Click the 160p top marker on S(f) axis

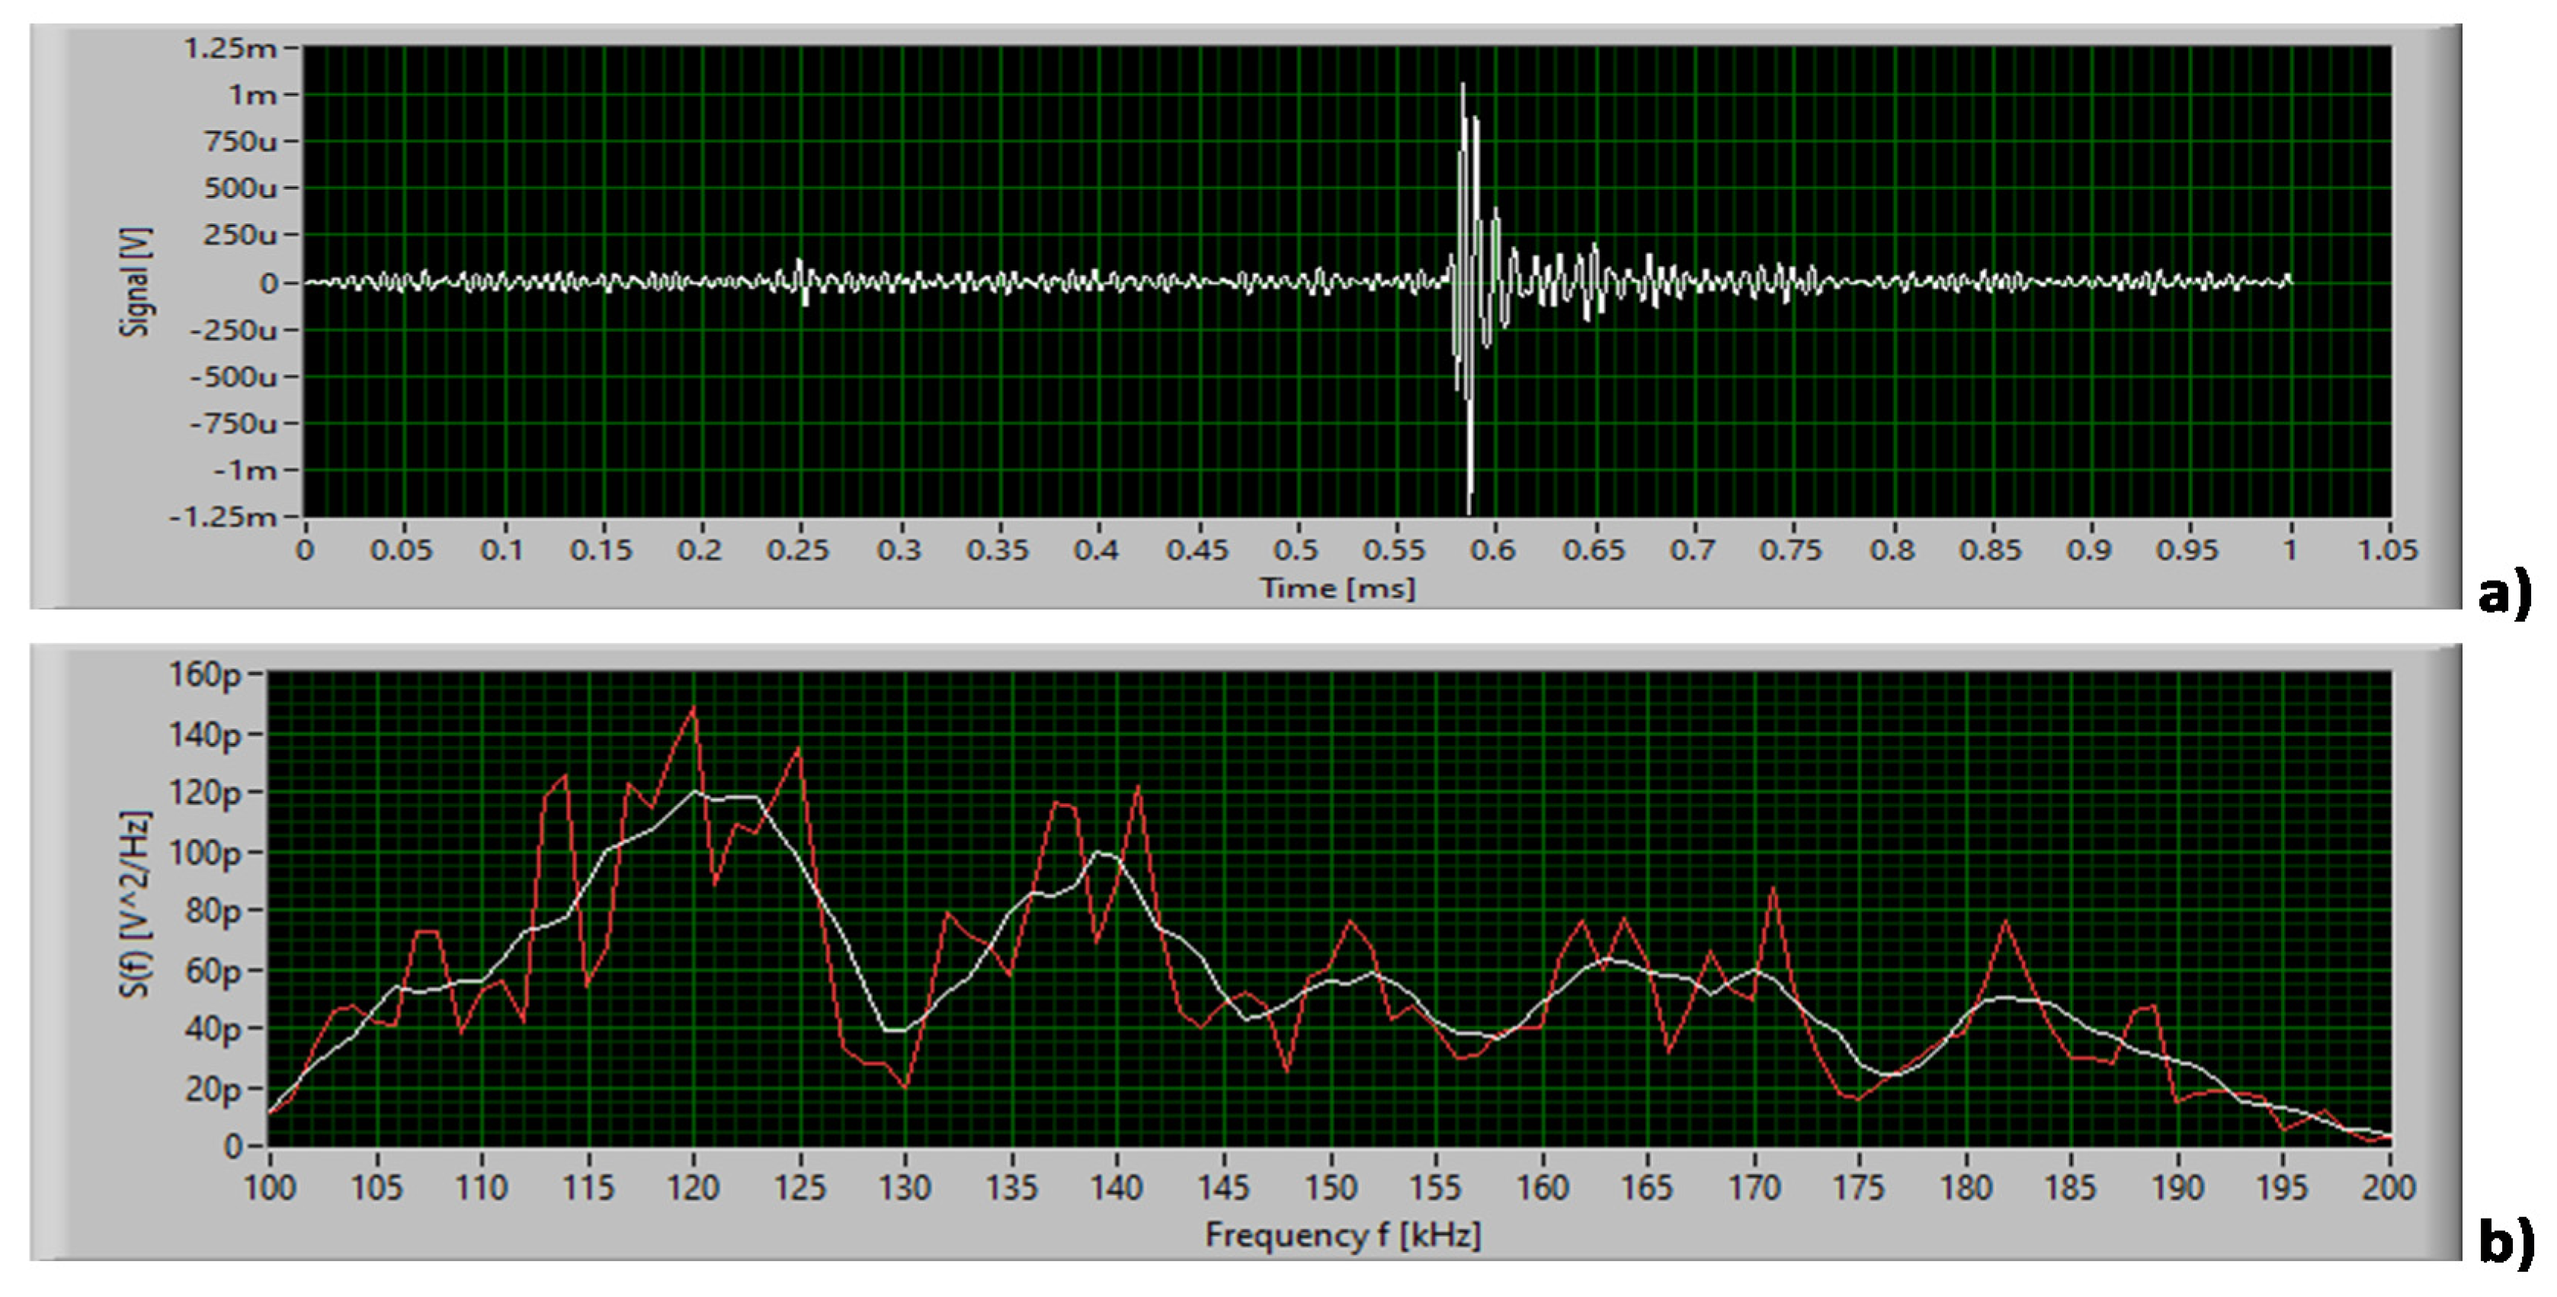207,675
